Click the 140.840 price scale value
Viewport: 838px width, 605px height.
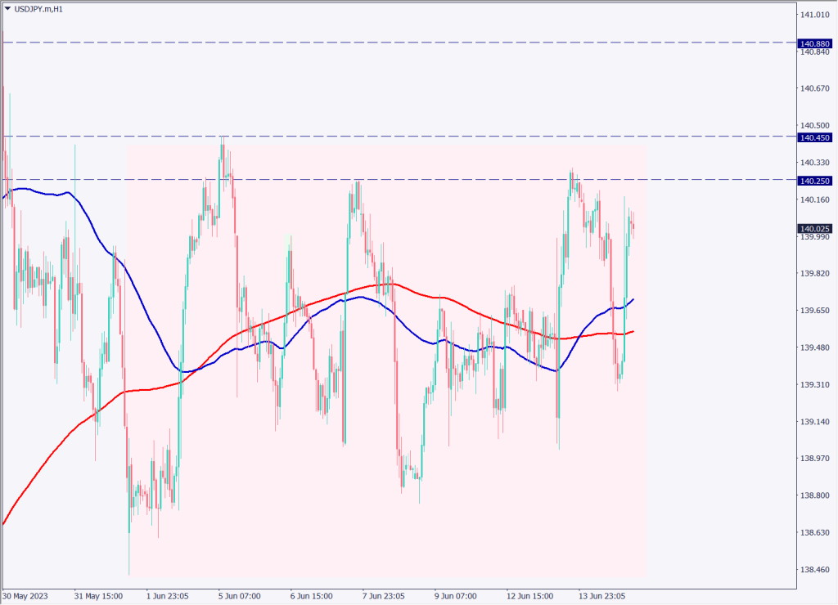(x=815, y=52)
